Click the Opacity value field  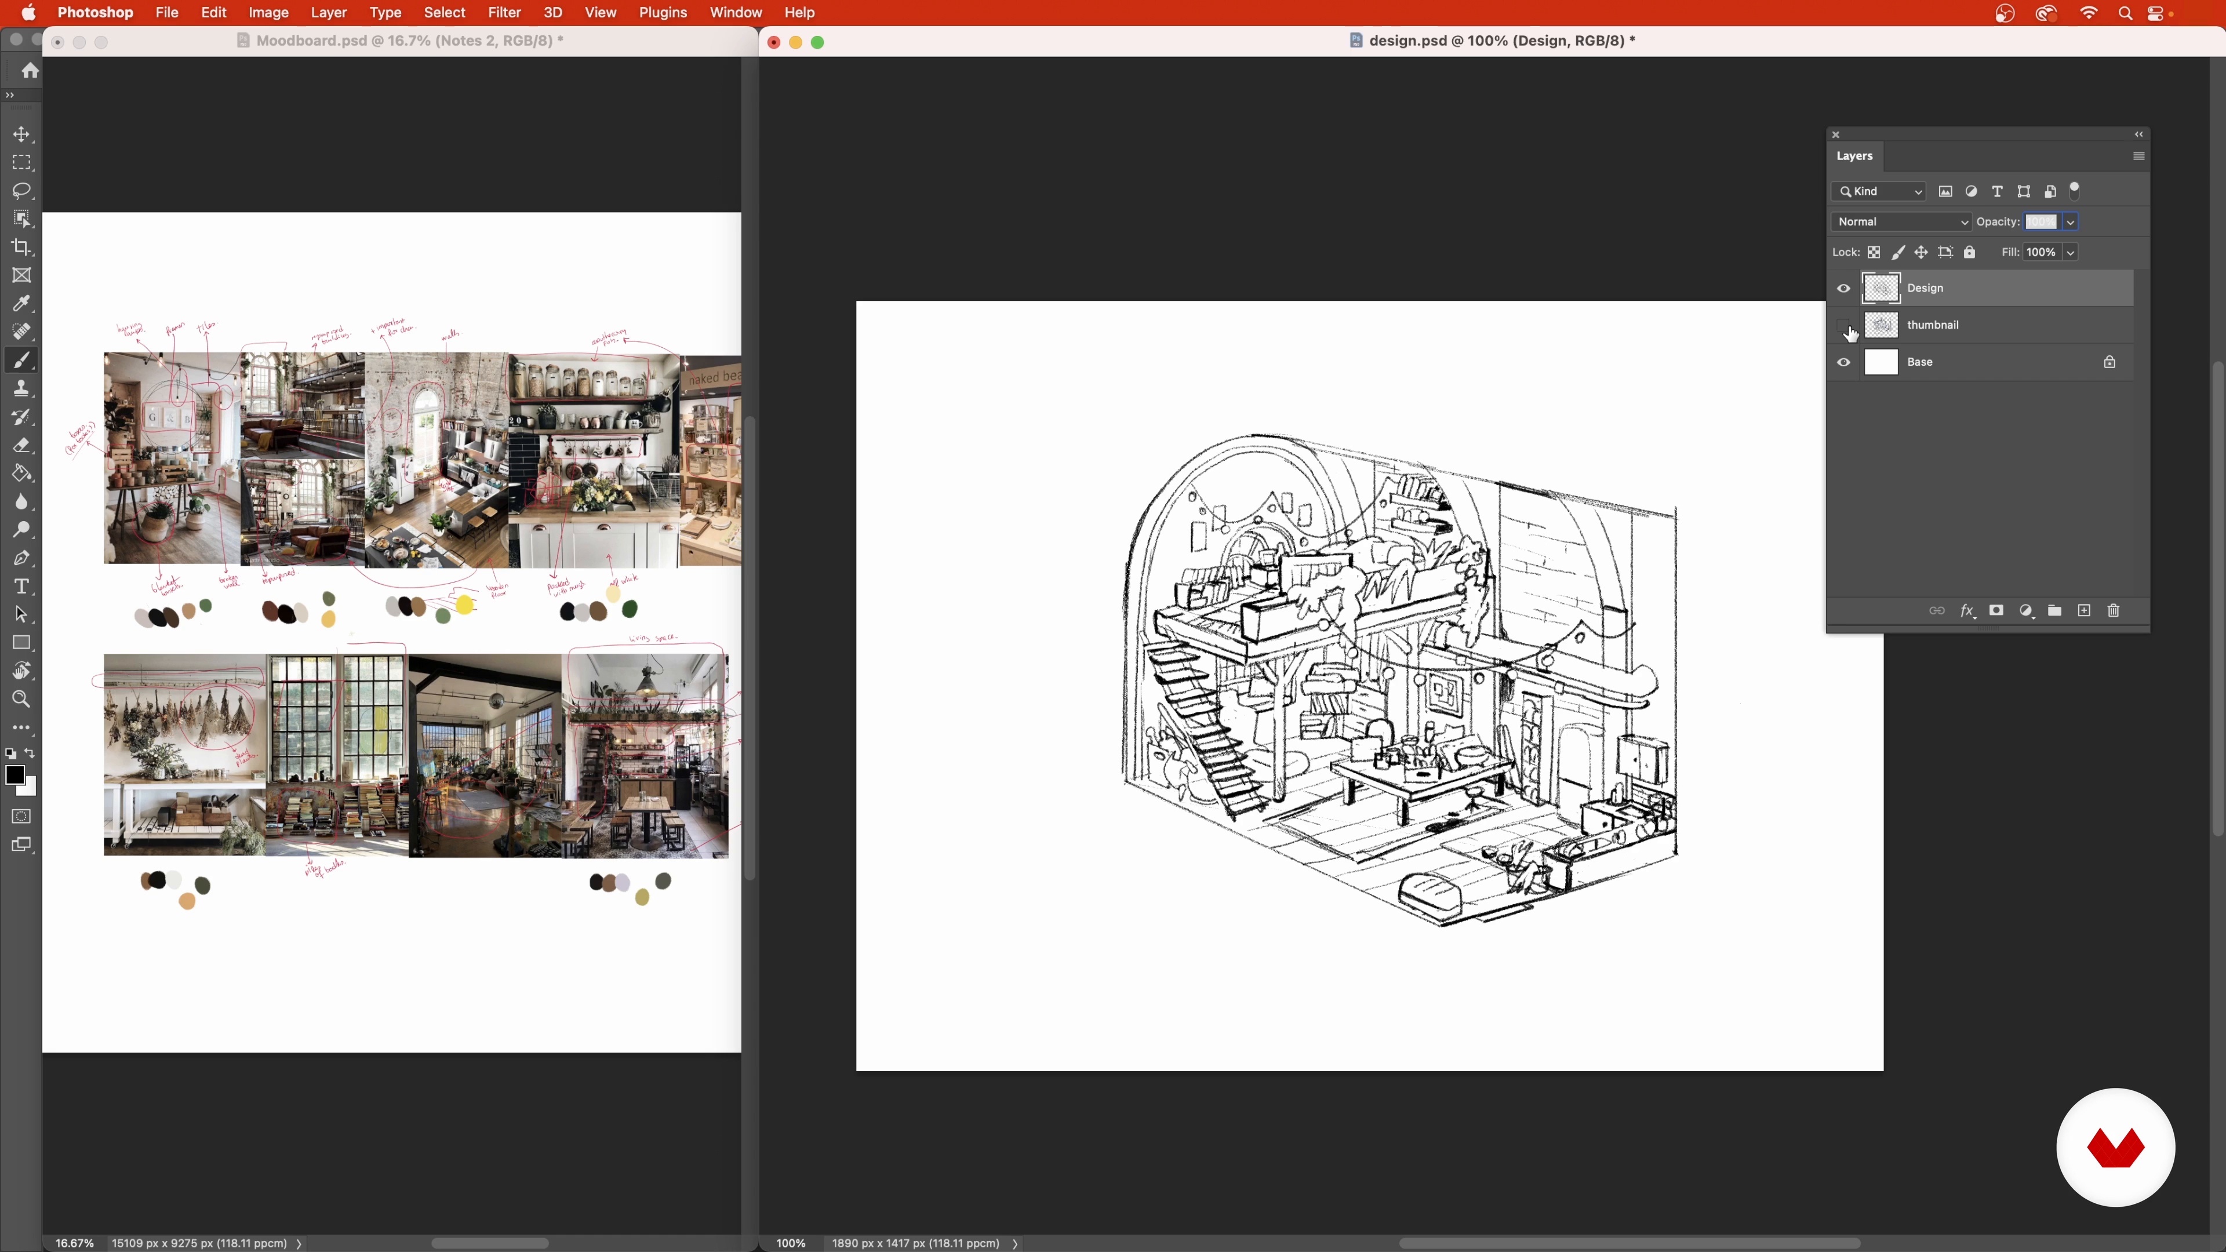click(2041, 222)
